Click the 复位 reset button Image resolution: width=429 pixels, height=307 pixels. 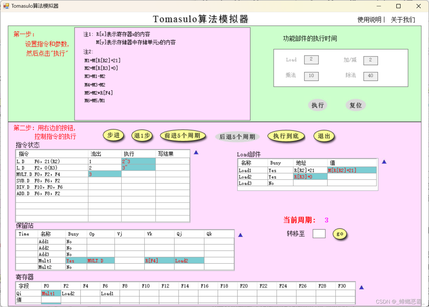[356, 105]
